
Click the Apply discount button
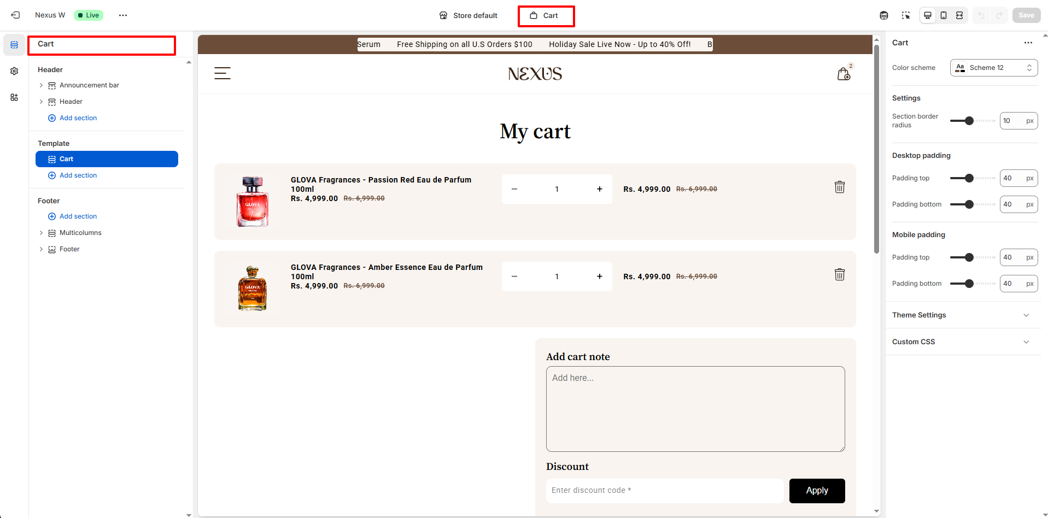coord(817,491)
